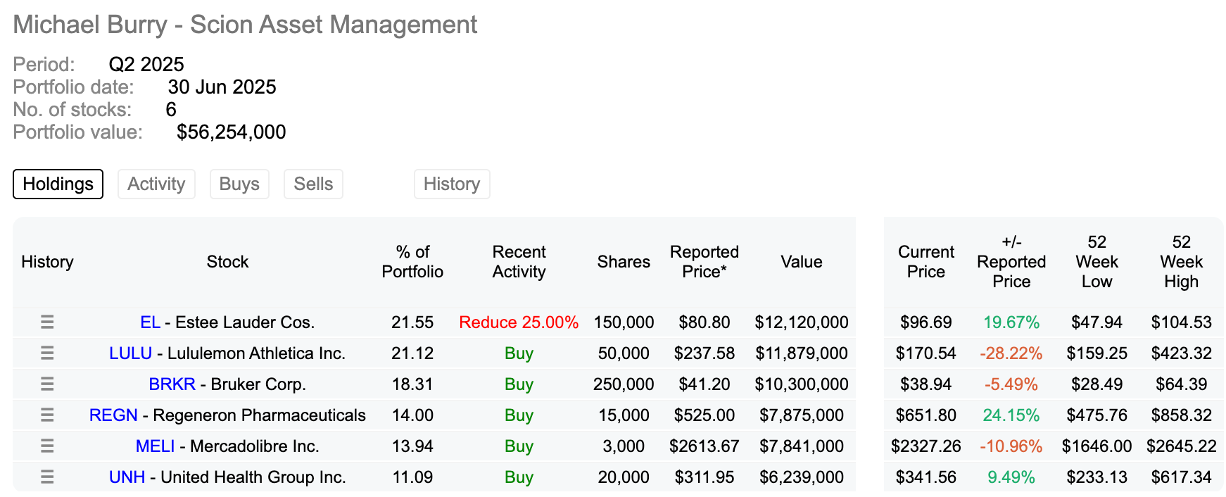Screen dimensions: 1226x497
Task: Switch to the Activity tab
Action: pyautogui.click(x=156, y=184)
